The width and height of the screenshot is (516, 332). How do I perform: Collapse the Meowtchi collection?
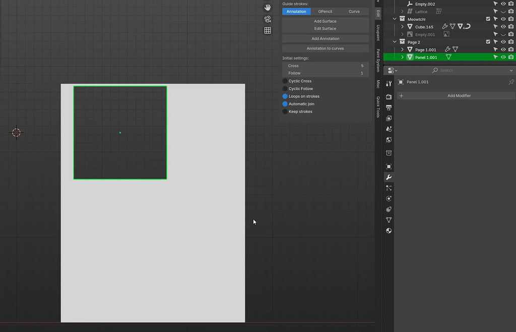tap(395, 19)
